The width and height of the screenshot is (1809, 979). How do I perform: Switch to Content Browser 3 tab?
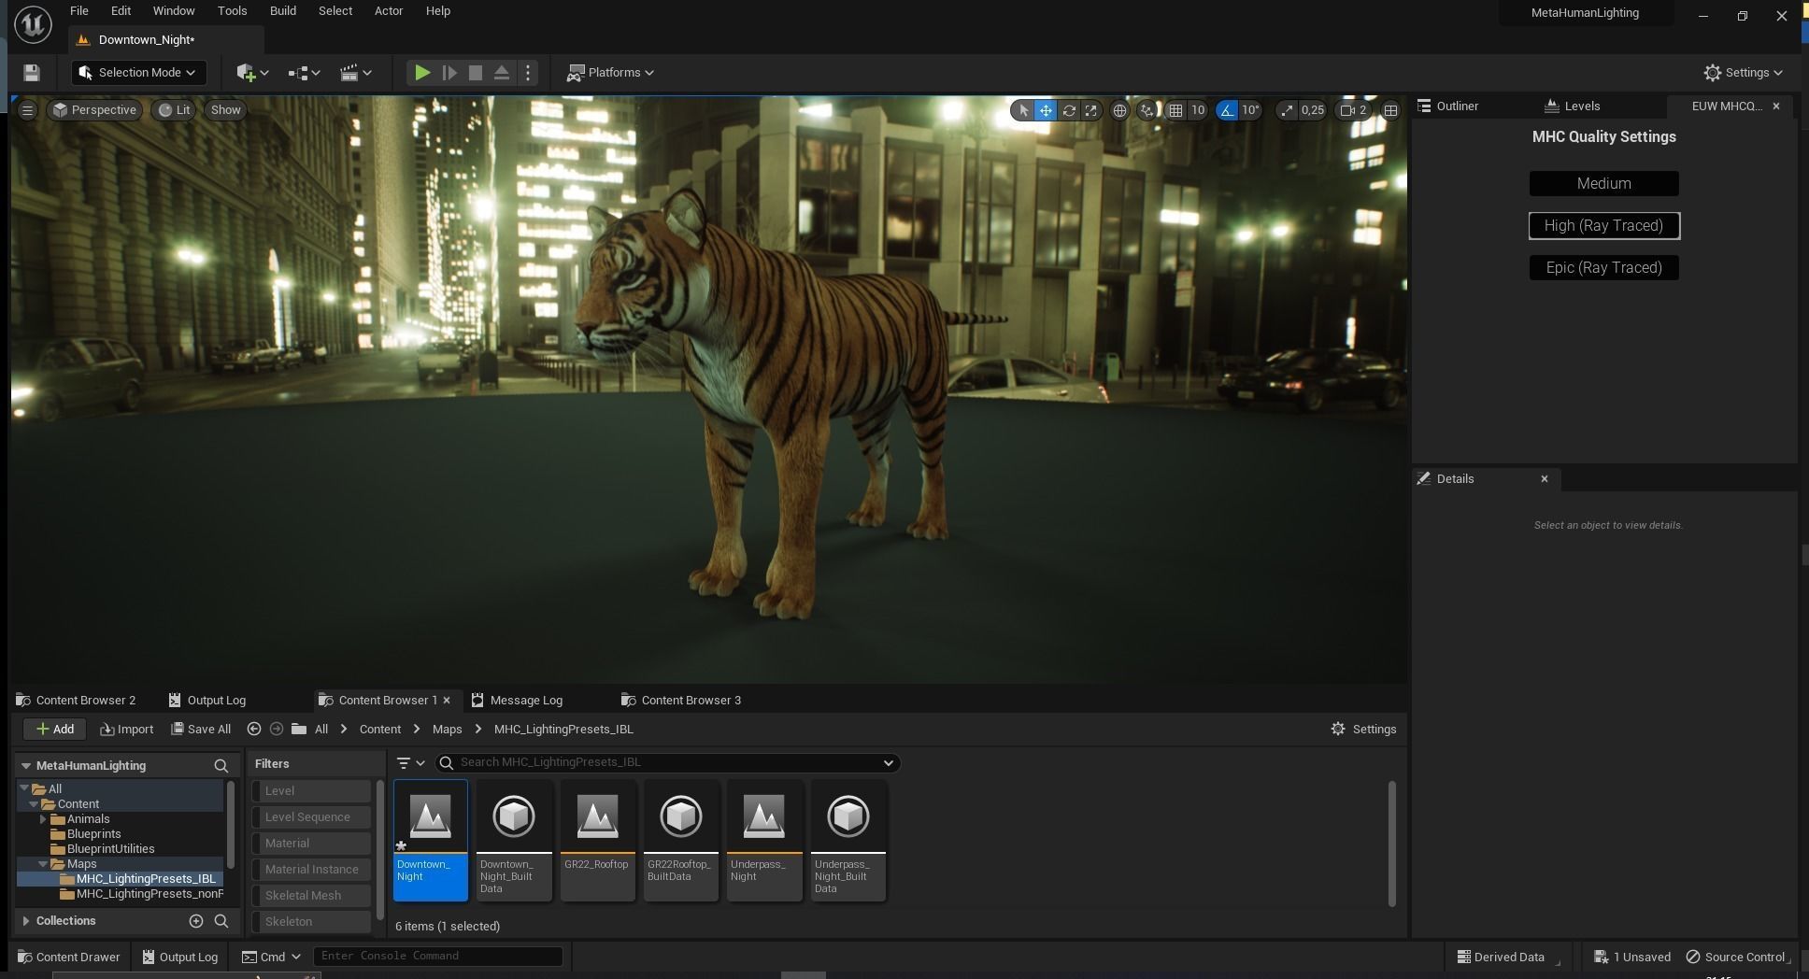pyautogui.click(x=682, y=701)
